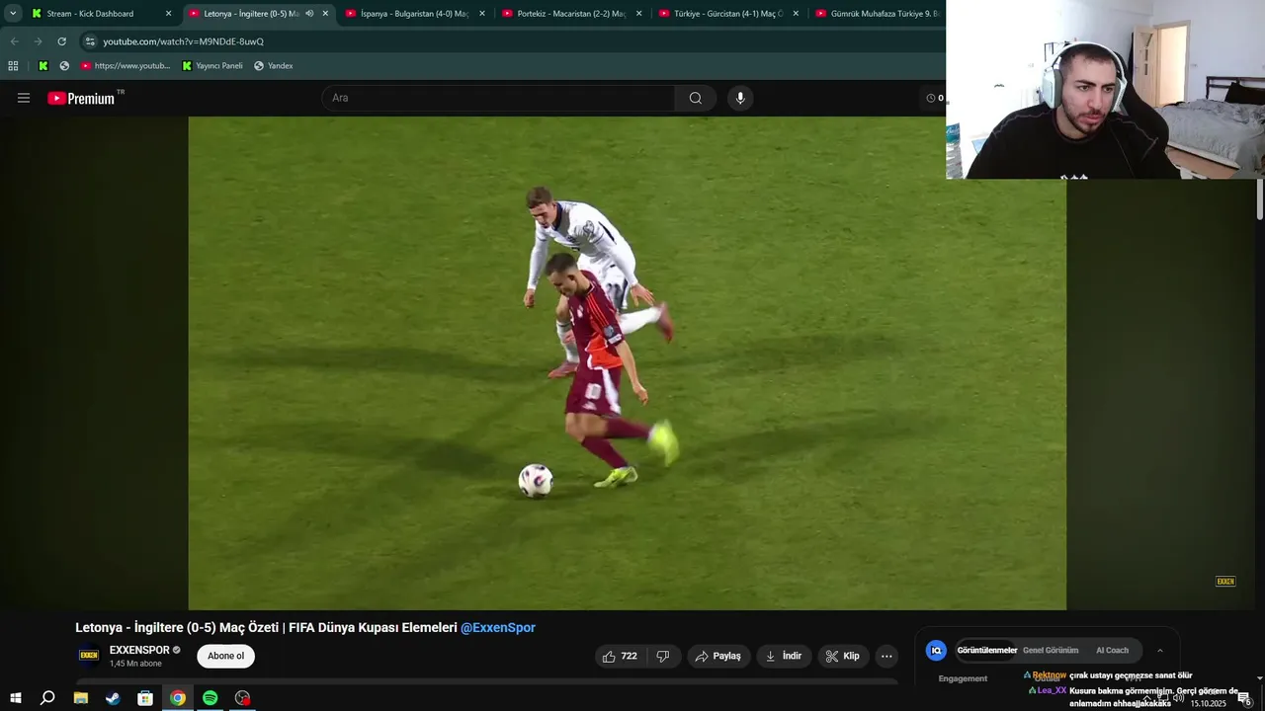Image resolution: width=1265 pixels, height=711 pixels.
Task: Open the site information icon in address bar
Action: (90, 41)
